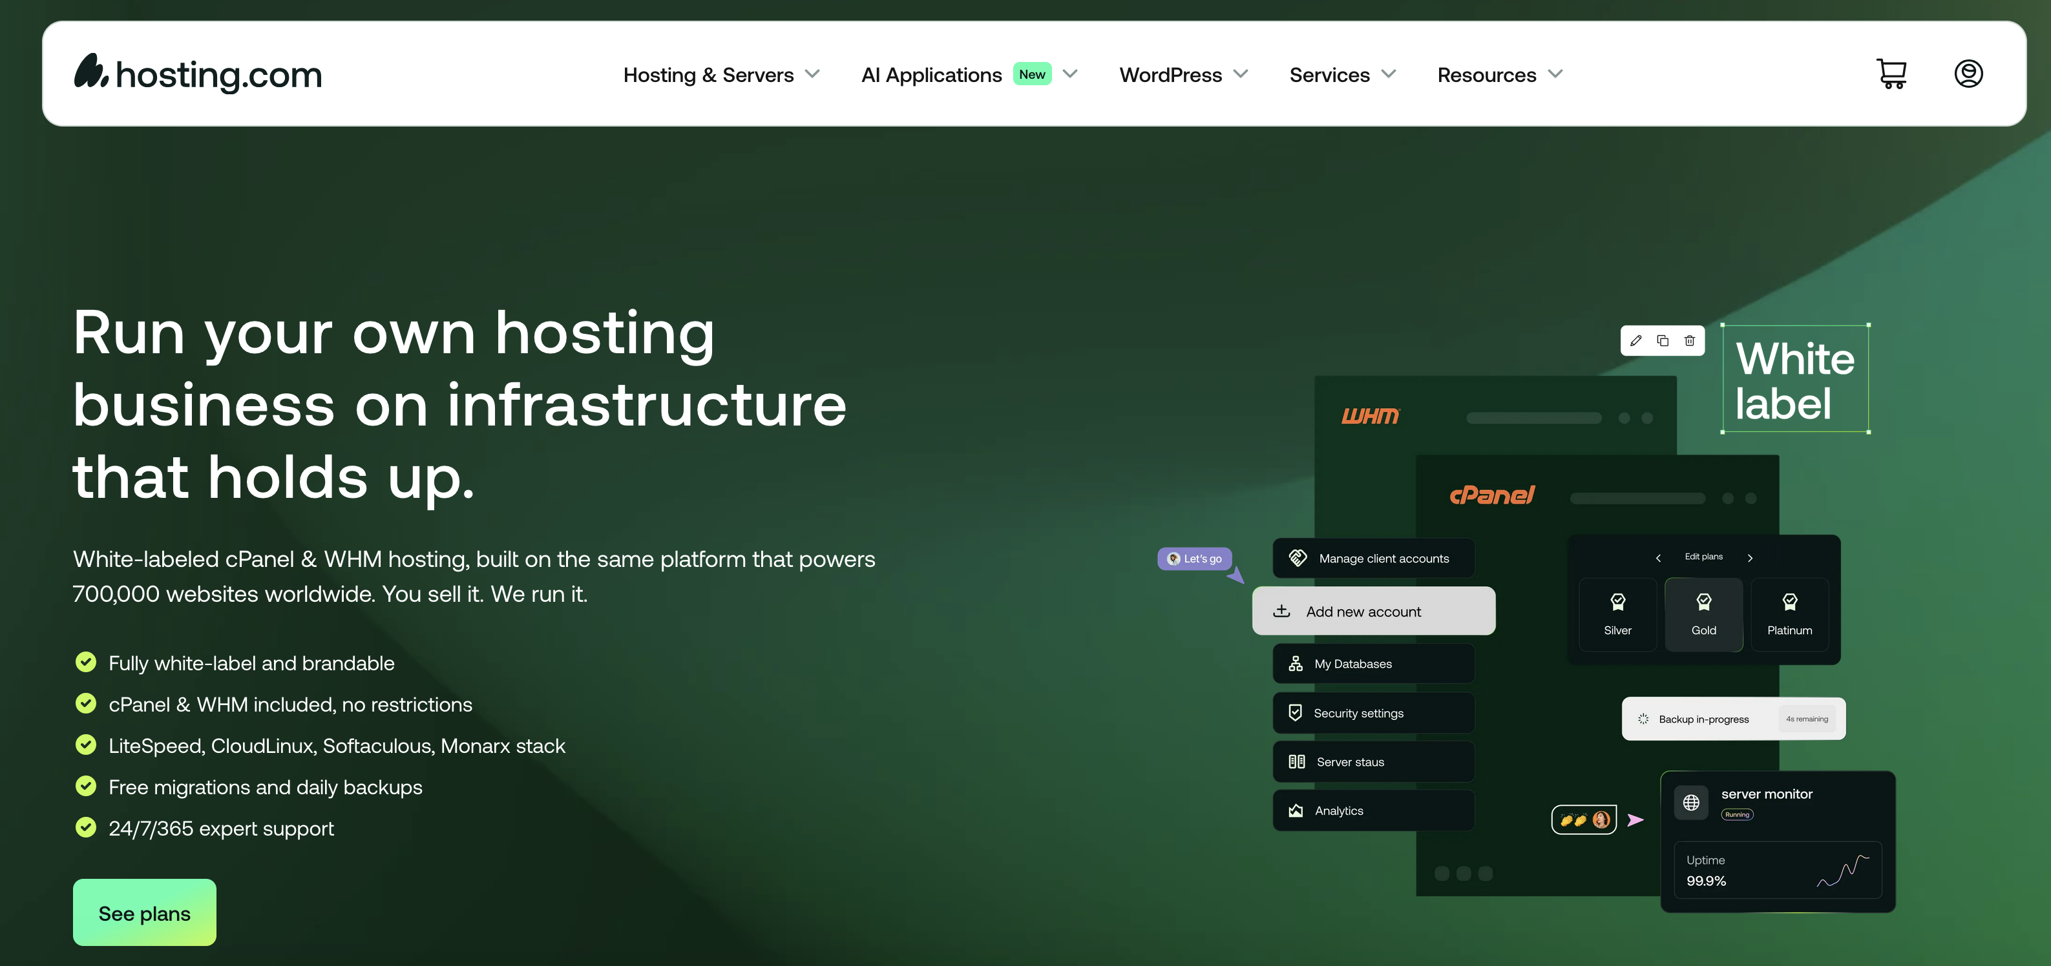The image size is (2051, 966).
Task: Click the server monitor title
Action: pos(1766,794)
